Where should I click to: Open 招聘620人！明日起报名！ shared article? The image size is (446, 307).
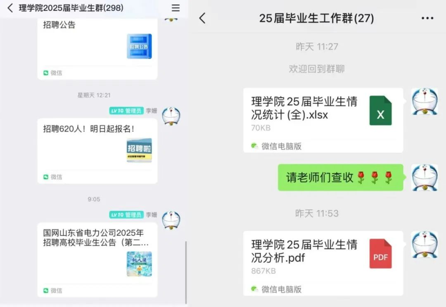point(97,151)
